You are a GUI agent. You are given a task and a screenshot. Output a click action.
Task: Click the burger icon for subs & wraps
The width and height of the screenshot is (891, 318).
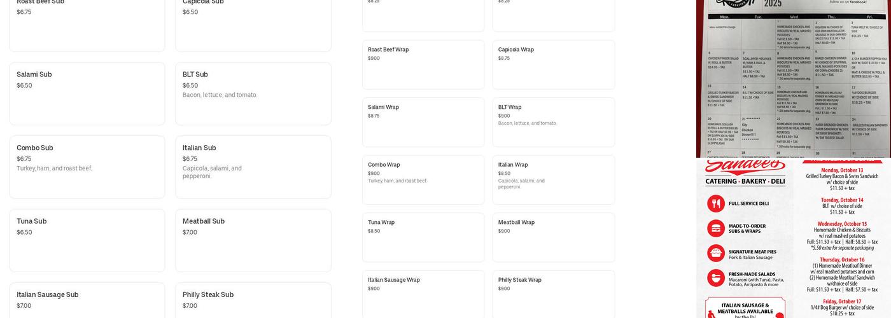click(x=716, y=228)
